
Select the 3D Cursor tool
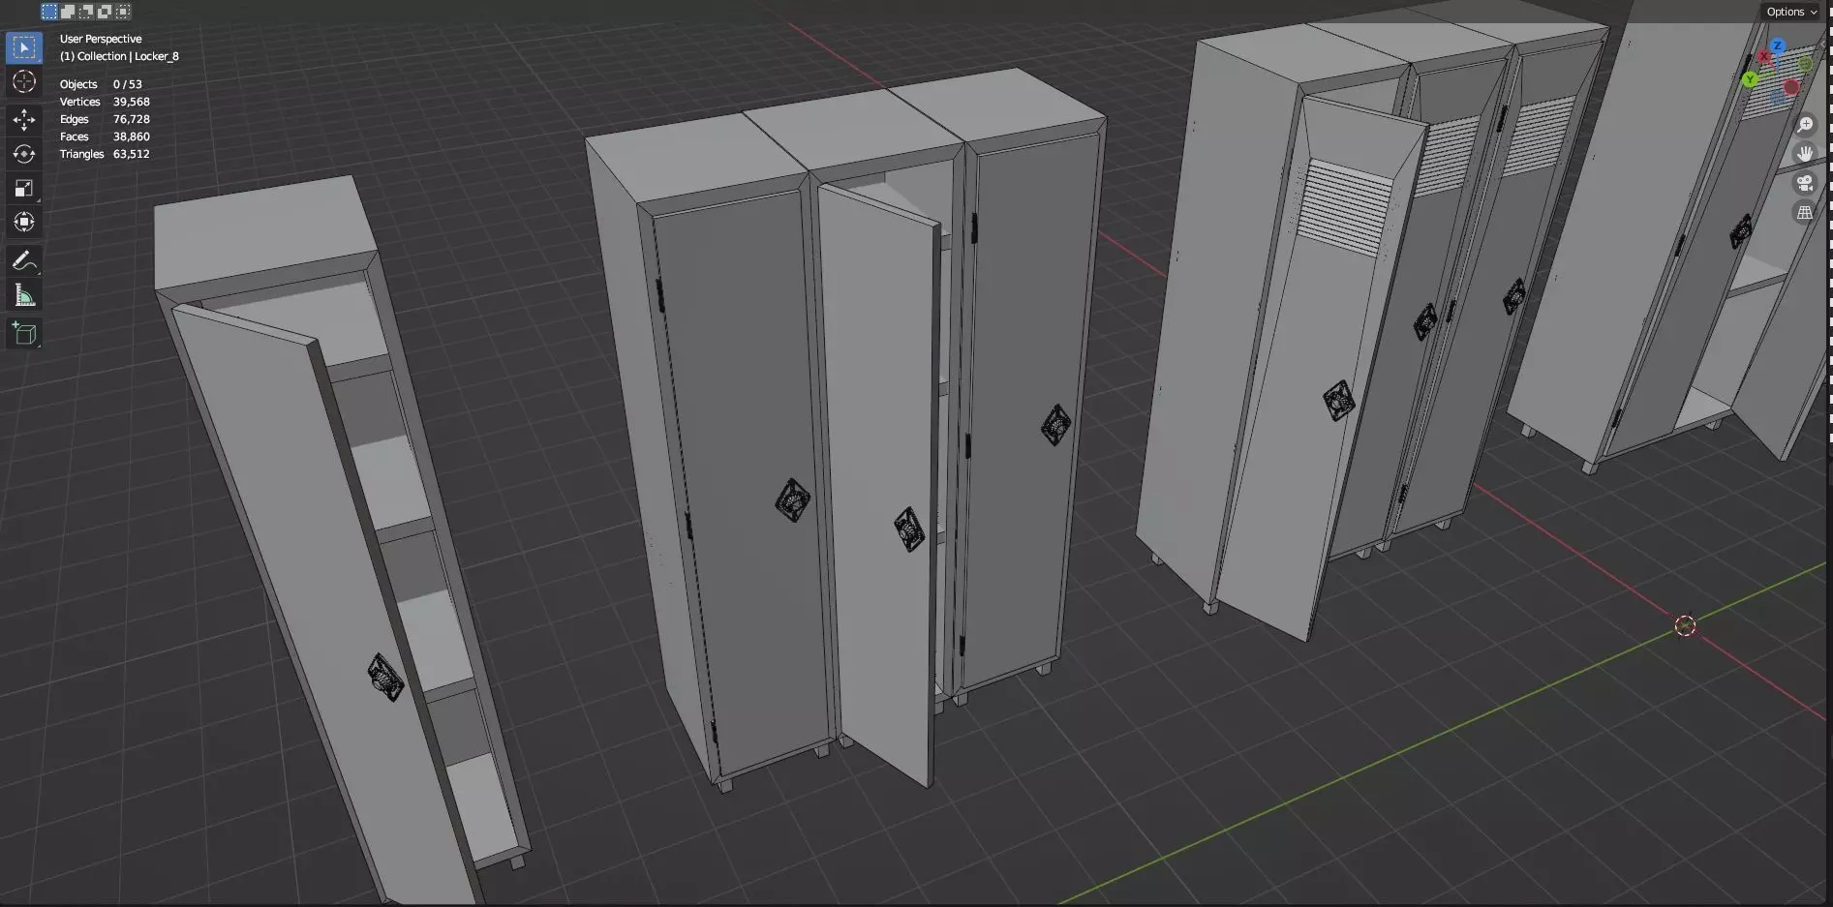(24, 81)
